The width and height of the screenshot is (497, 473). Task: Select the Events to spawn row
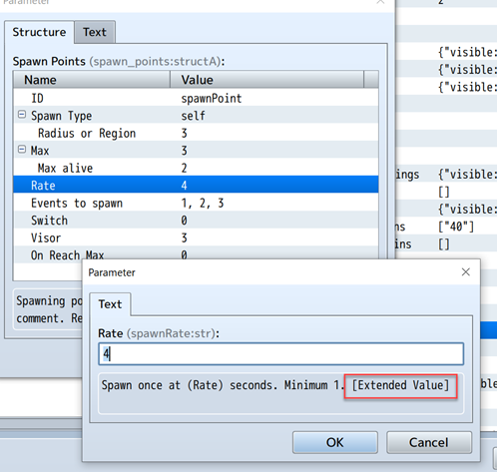(x=196, y=203)
